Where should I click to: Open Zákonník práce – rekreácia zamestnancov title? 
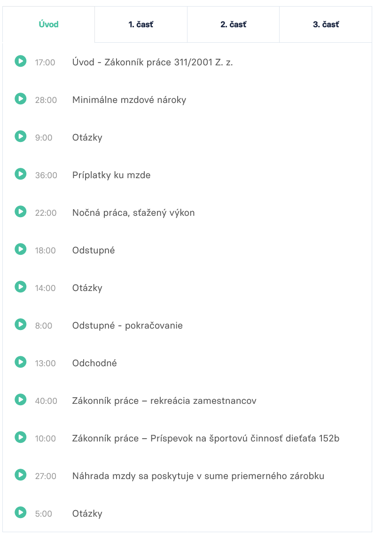pos(164,401)
